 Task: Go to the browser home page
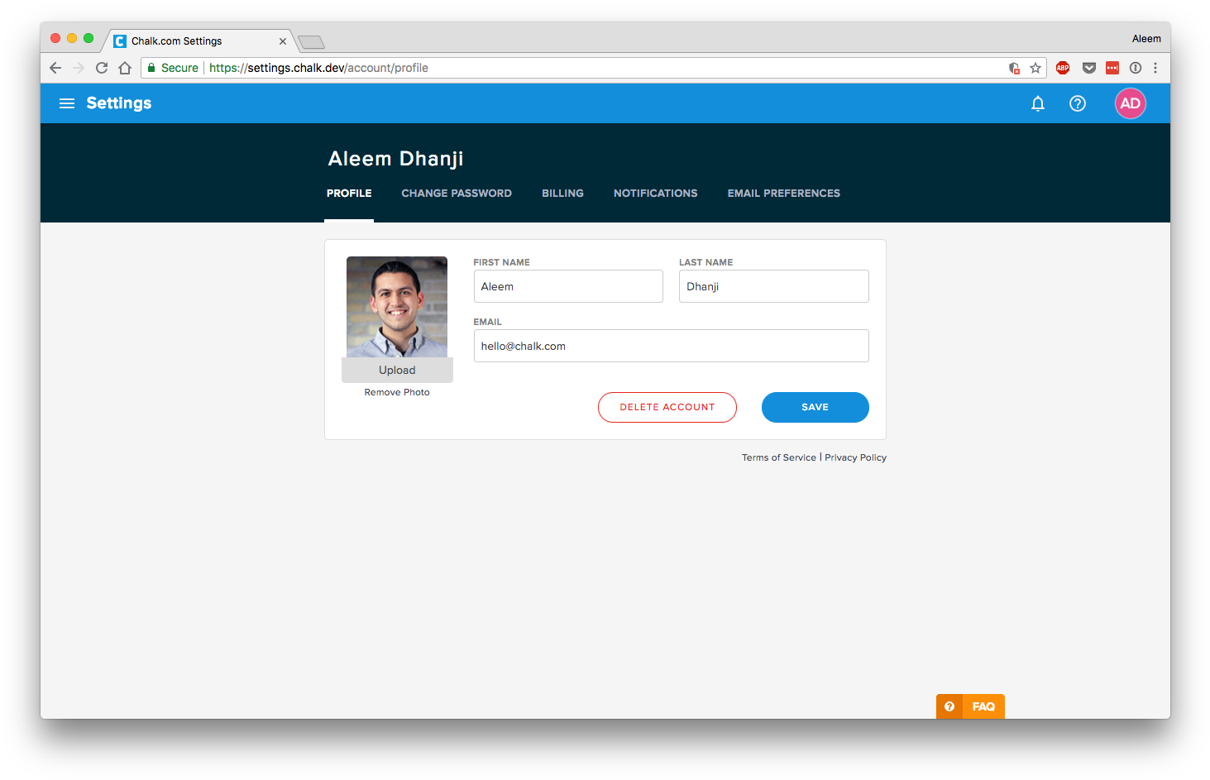pyautogui.click(x=125, y=68)
